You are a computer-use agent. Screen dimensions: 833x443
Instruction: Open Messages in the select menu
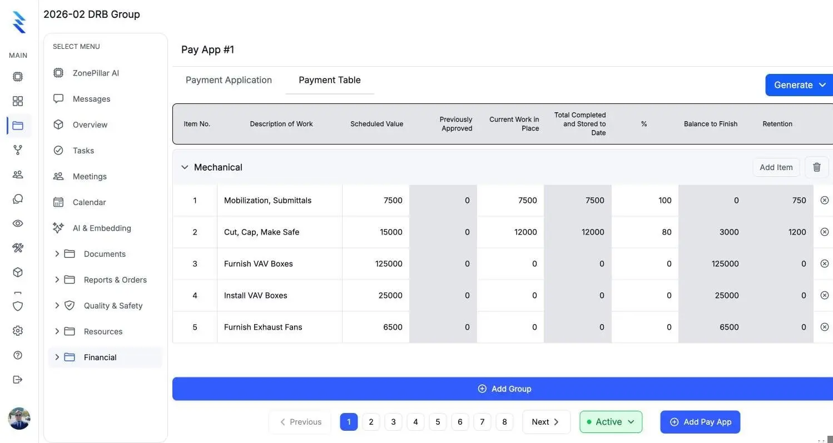coord(91,99)
